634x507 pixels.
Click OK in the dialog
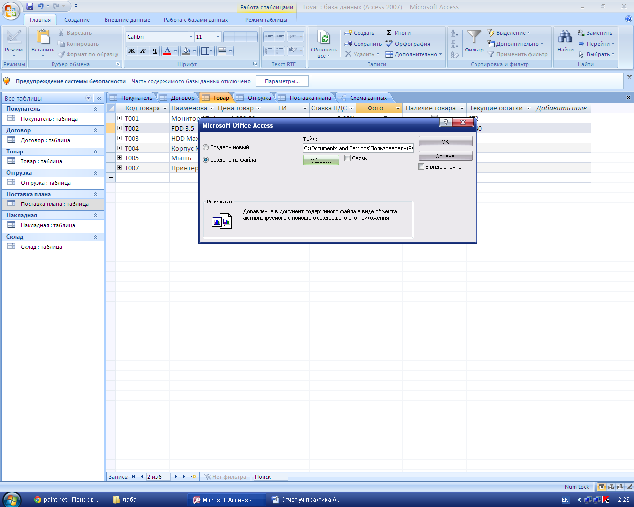pyautogui.click(x=445, y=142)
